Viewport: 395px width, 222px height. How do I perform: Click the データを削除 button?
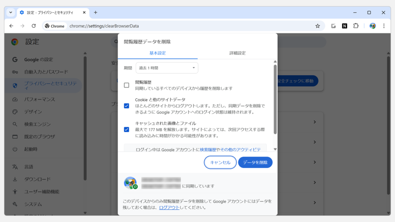[255, 163]
